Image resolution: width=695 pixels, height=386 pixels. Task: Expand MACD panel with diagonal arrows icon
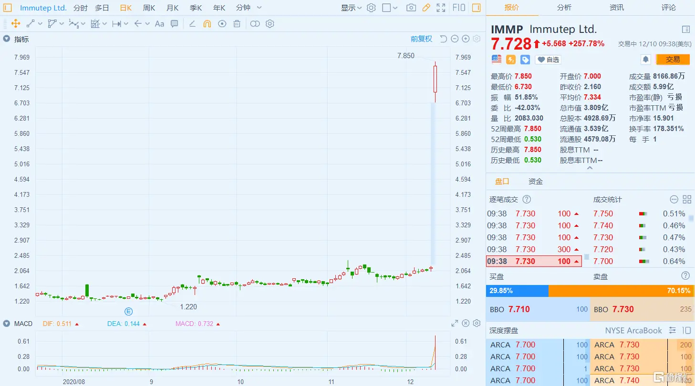point(455,324)
